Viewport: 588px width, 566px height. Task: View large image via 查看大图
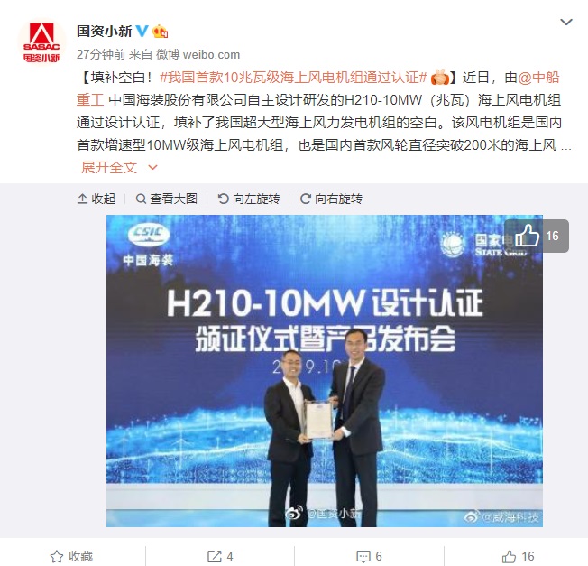click(167, 199)
